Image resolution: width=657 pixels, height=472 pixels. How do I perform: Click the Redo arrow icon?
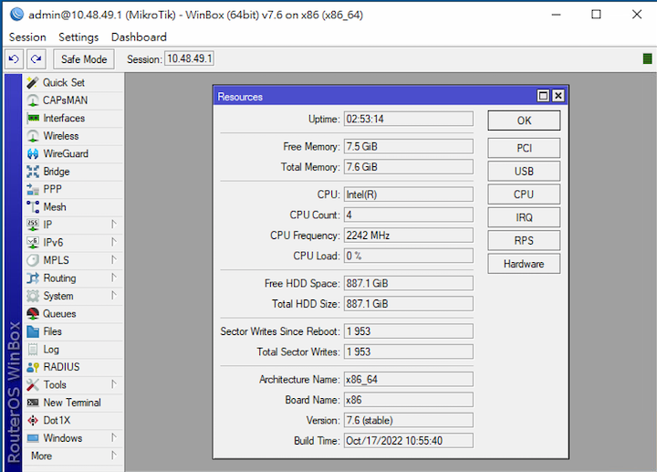pyautogui.click(x=36, y=59)
